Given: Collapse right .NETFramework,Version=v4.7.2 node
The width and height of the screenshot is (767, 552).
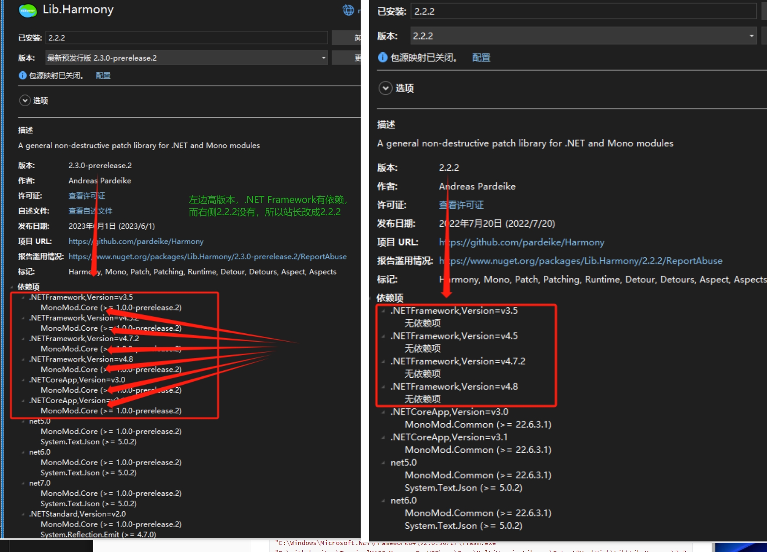Looking at the screenshot, I should pos(383,362).
